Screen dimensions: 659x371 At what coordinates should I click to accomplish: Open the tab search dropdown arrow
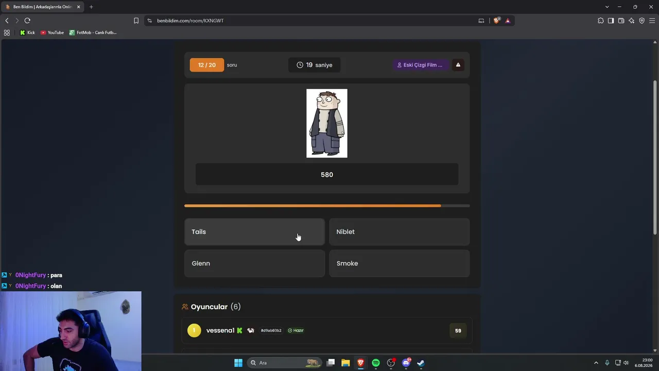(x=607, y=7)
